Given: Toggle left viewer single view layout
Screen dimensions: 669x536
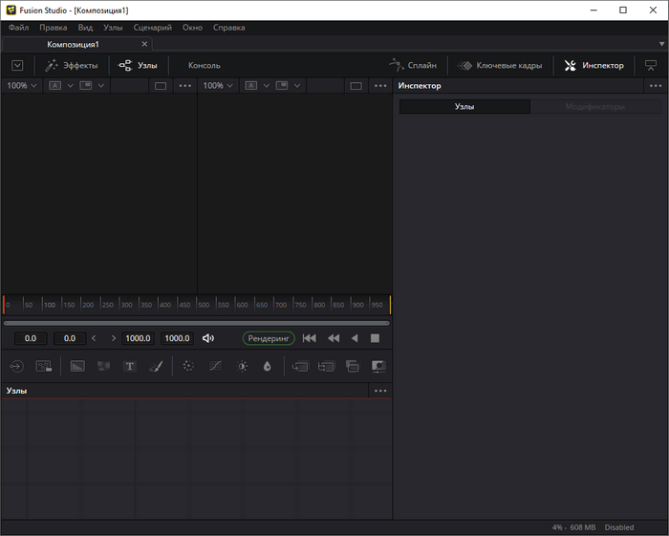Looking at the screenshot, I should pyautogui.click(x=161, y=86).
